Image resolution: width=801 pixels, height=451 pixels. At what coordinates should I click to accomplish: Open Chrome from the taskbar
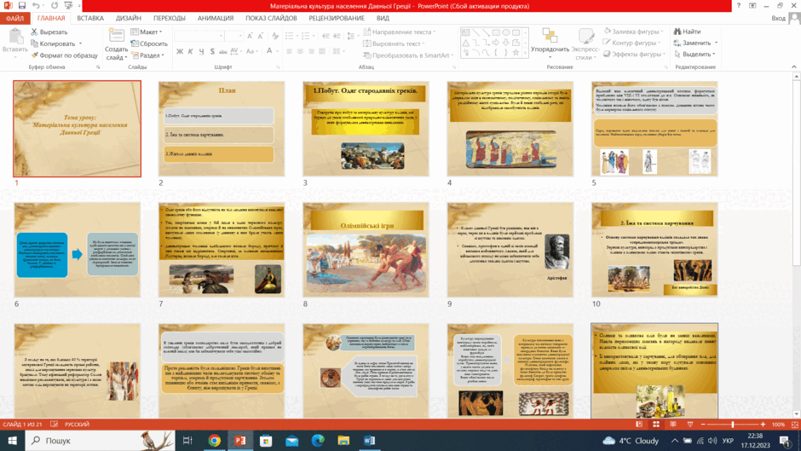[x=214, y=440]
